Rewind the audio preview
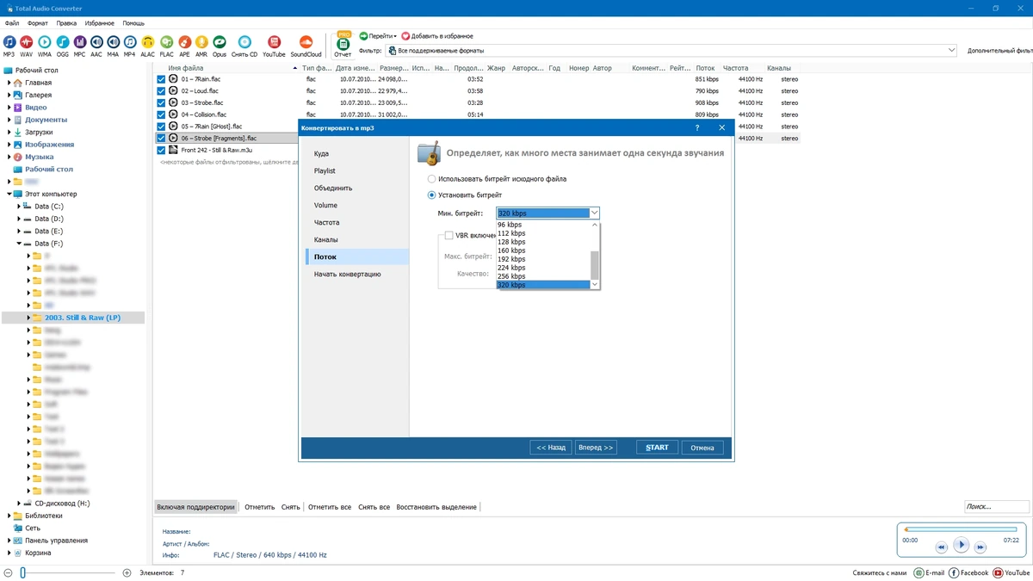This screenshot has height=581, width=1033. coord(941,547)
